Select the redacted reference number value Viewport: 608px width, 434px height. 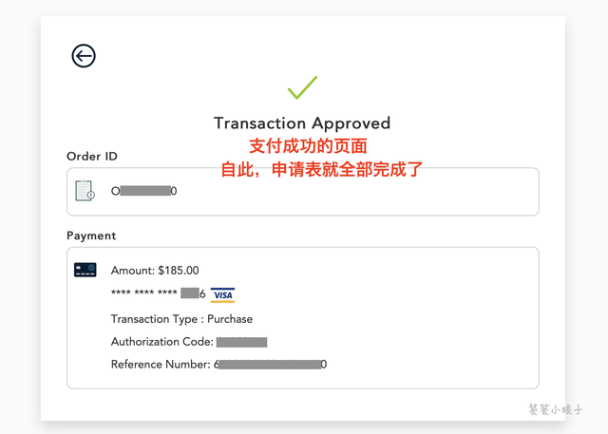click(x=270, y=365)
